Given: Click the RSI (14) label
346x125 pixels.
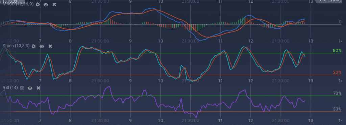Looking at the screenshot, I should [10, 88].
